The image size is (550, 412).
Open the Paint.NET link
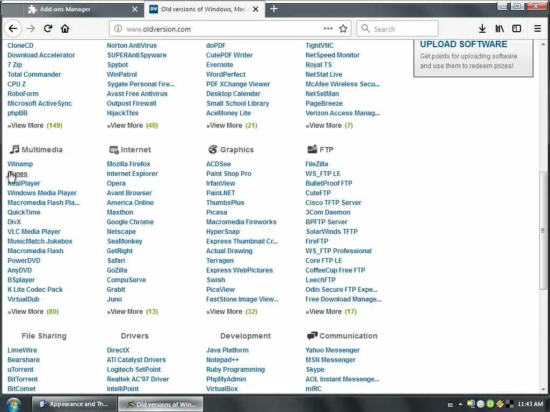(x=221, y=193)
